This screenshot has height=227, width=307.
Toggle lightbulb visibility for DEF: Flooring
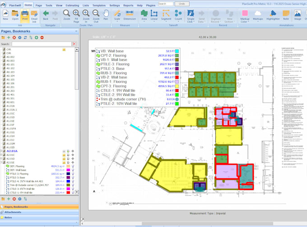[73, 166]
